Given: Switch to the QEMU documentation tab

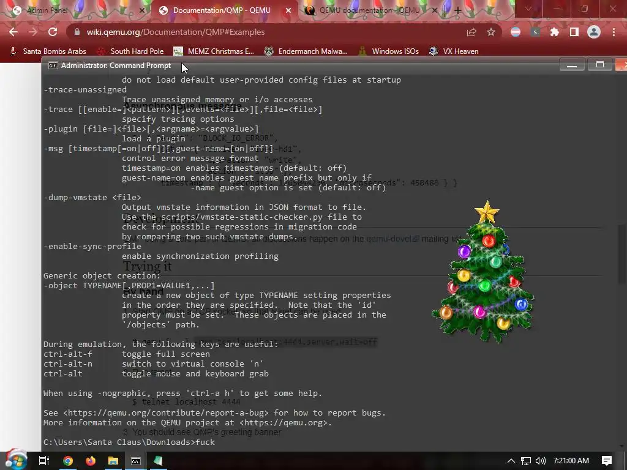Looking at the screenshot, I should 370,10.
